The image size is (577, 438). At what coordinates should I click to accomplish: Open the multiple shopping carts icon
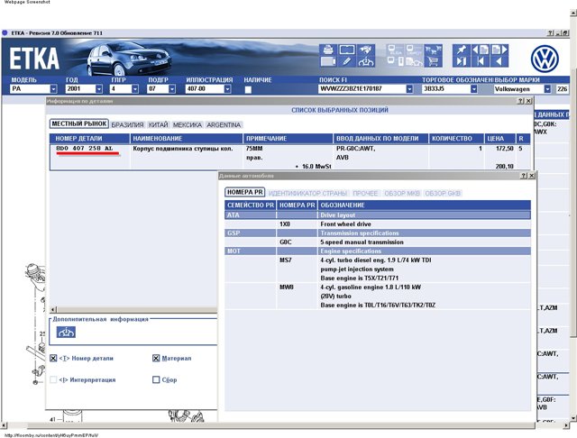433,50
